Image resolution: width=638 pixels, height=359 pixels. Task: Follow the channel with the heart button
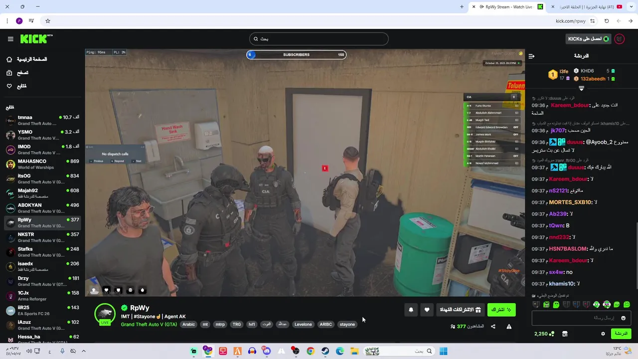(427, 310)
